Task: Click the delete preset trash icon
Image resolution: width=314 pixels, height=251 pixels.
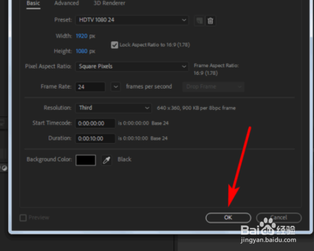Action: [210, 21]
